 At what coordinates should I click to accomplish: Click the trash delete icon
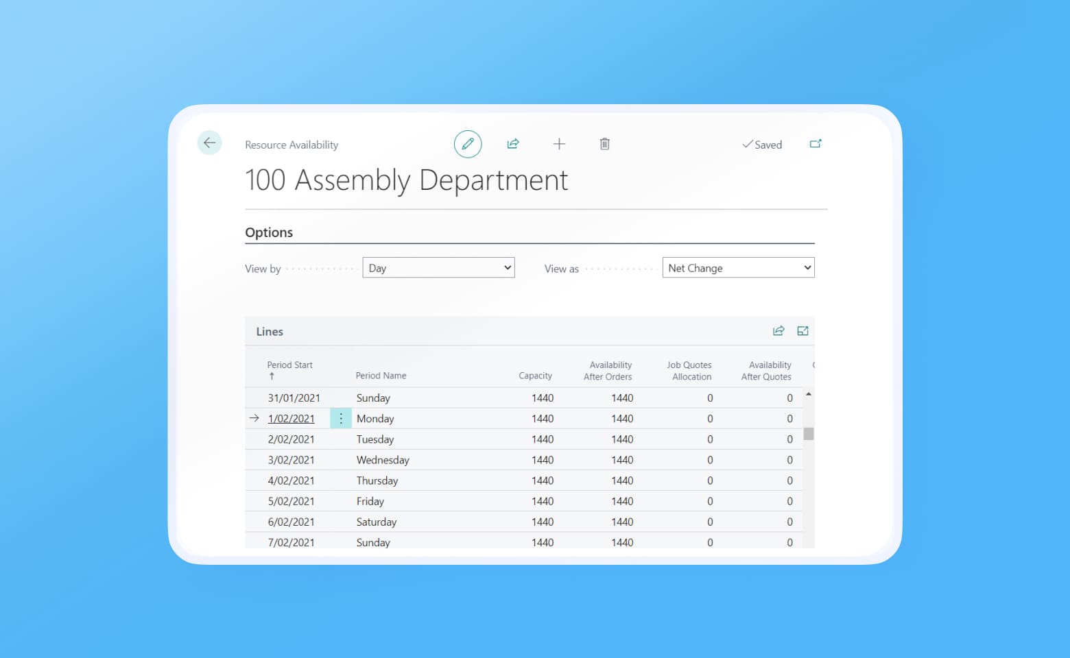(x=604, y=144)
